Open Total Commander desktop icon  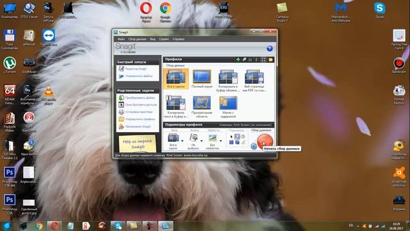click(10, 40)
